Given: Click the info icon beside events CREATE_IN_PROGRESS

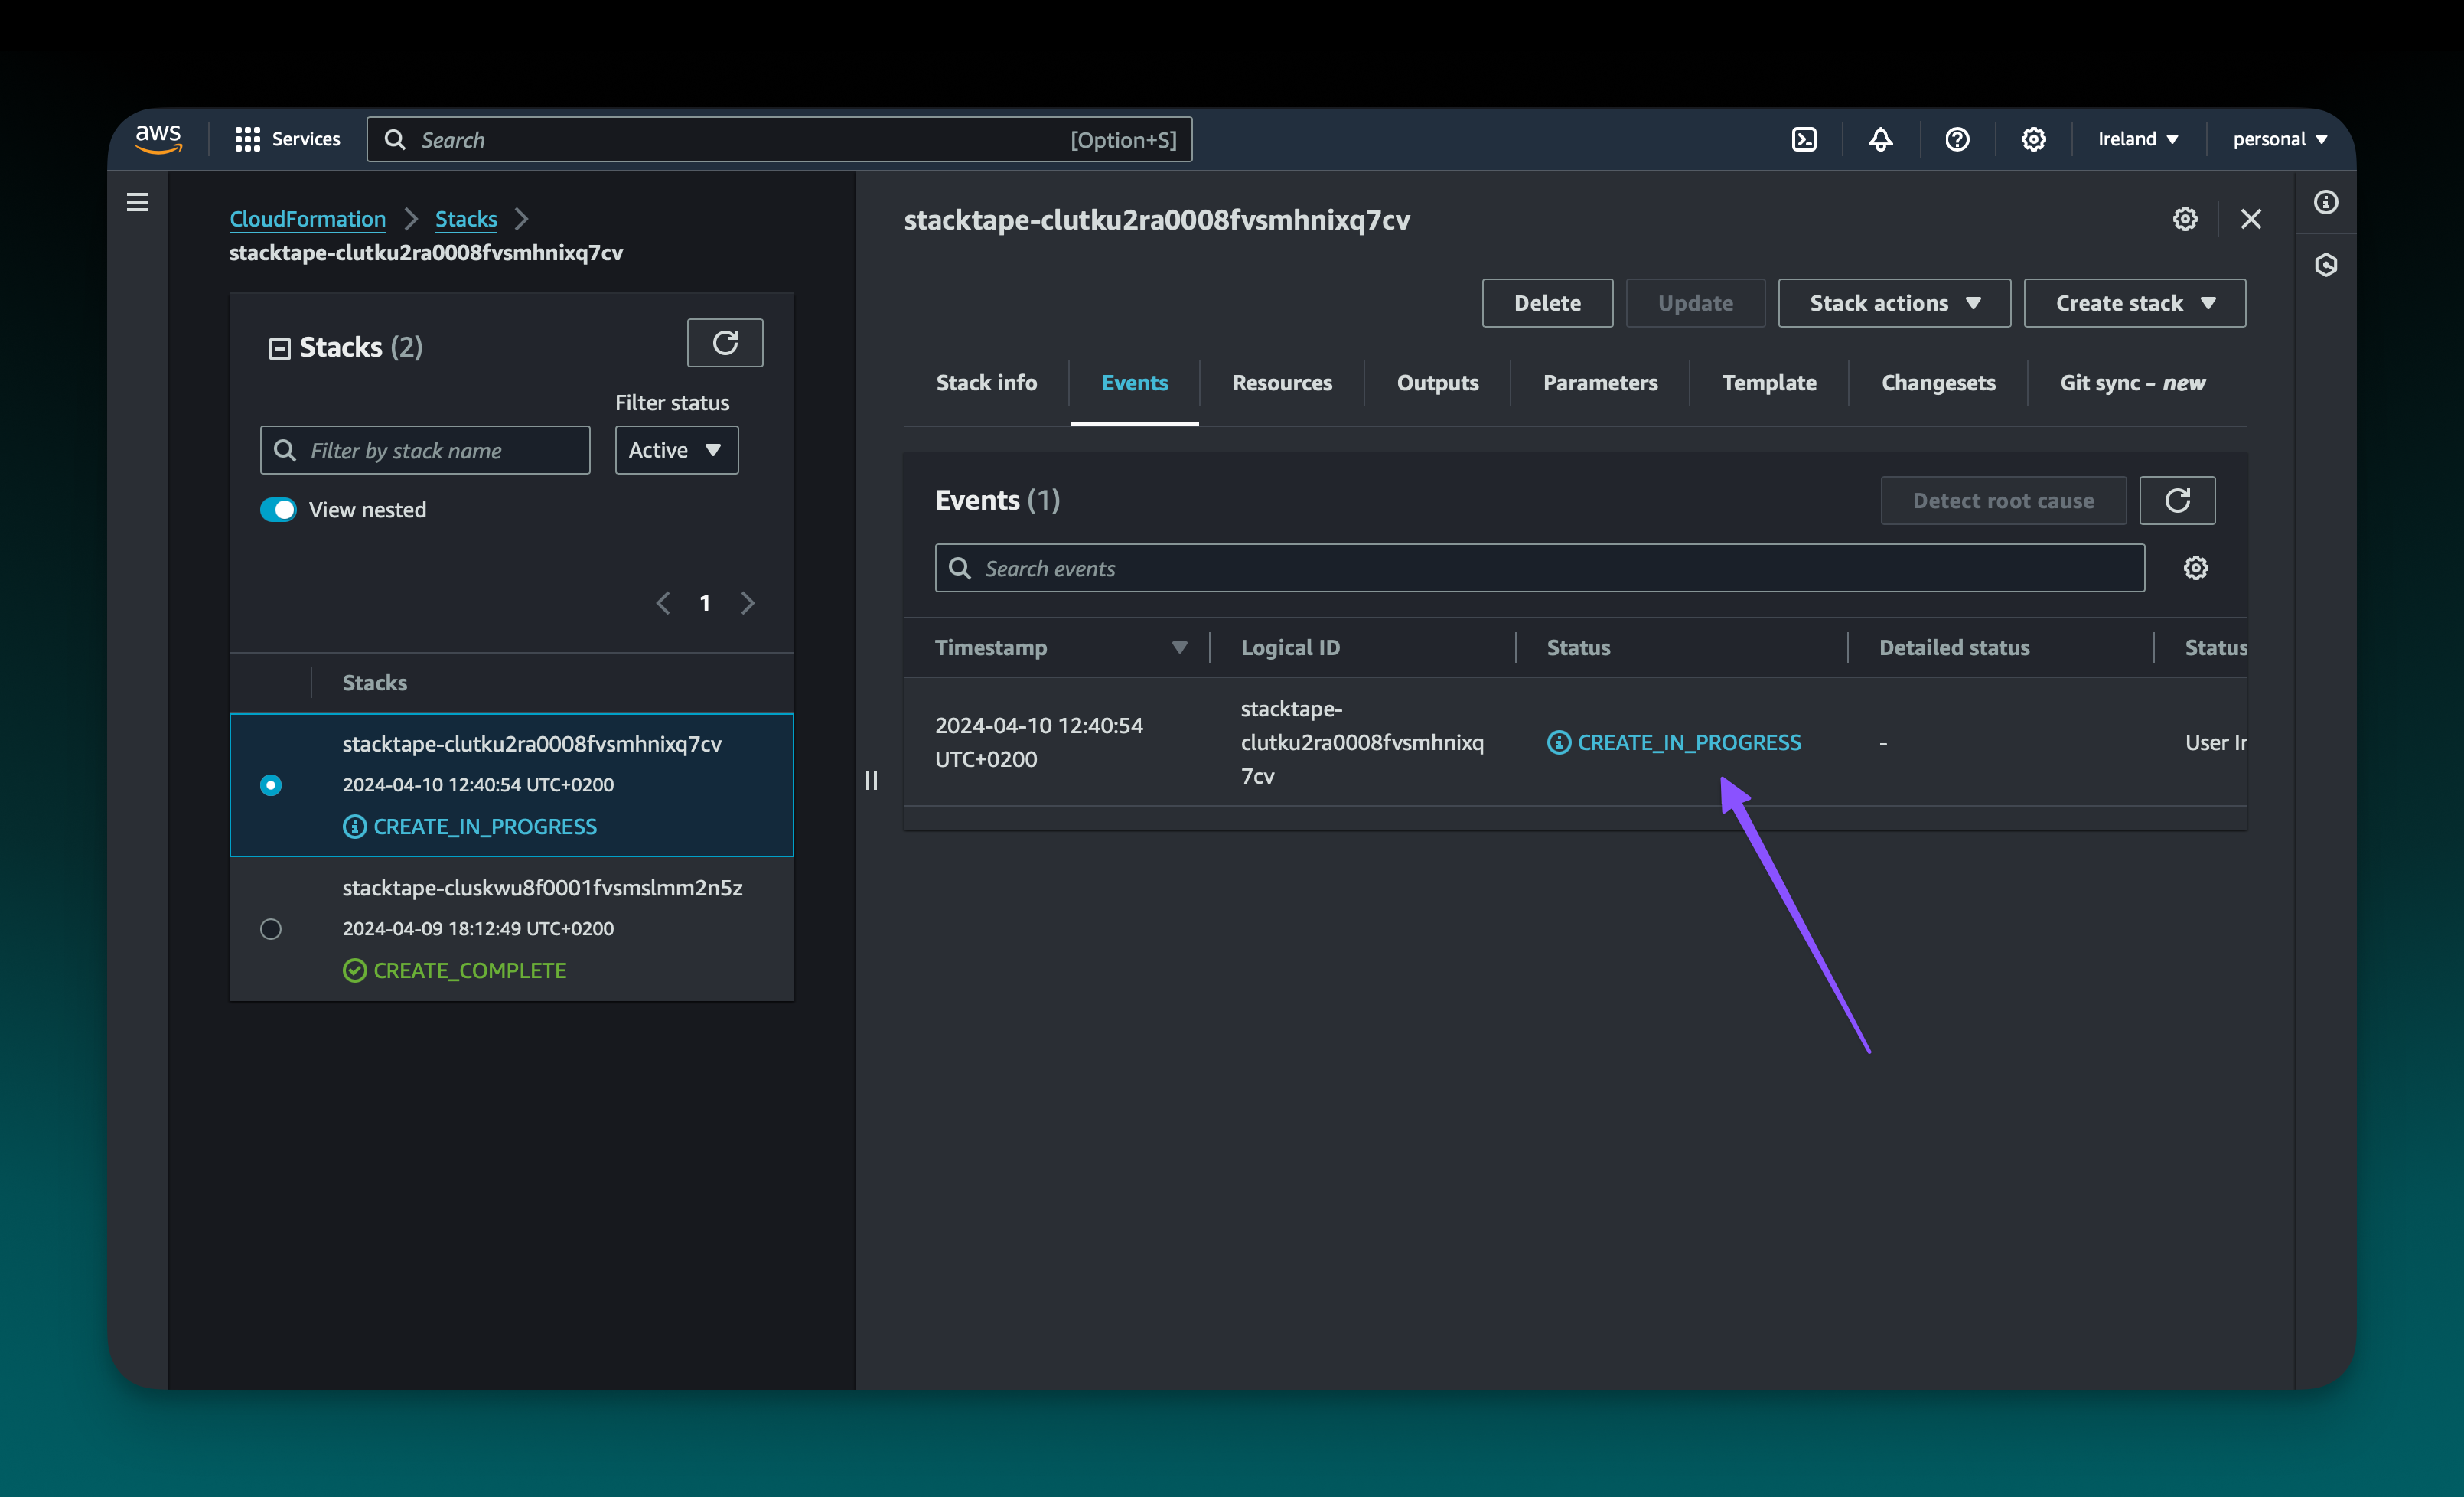Looking at the screenshot, I should pos(1558,742).
